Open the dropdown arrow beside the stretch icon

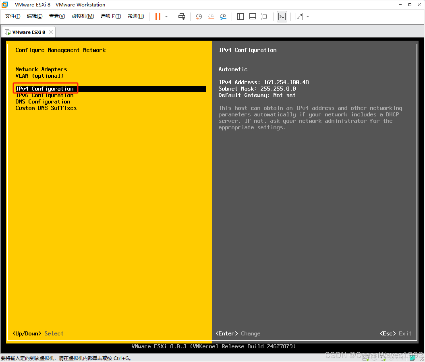(x=308, y=17)
